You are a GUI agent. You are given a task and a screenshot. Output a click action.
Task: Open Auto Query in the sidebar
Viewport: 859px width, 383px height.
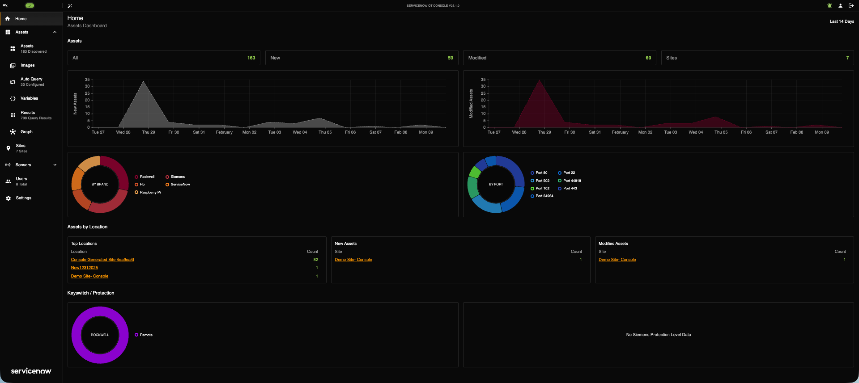coord(31,82)
